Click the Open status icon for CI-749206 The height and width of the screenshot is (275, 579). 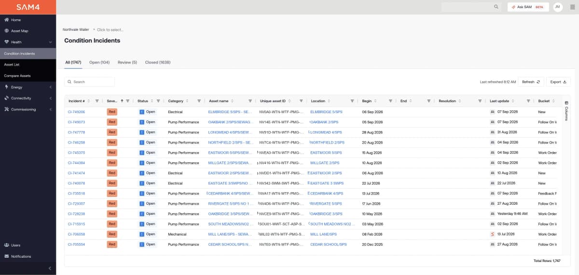[142, 112]
